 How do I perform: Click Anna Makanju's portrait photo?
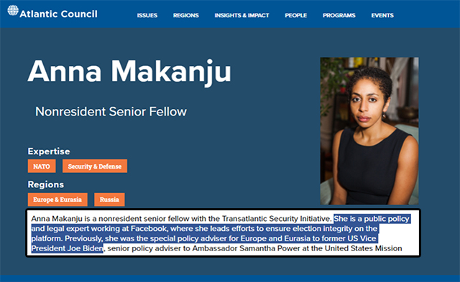coord(369,131)
